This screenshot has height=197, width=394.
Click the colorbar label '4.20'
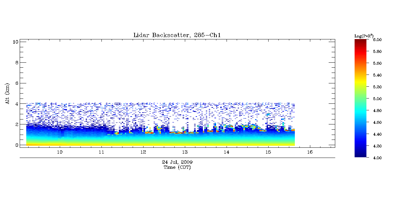pyautogui.click(x=377, y=146)
